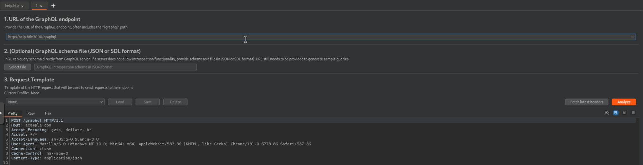
Task: Switch to the Raw view tab
Action: [x=31, y=113]
